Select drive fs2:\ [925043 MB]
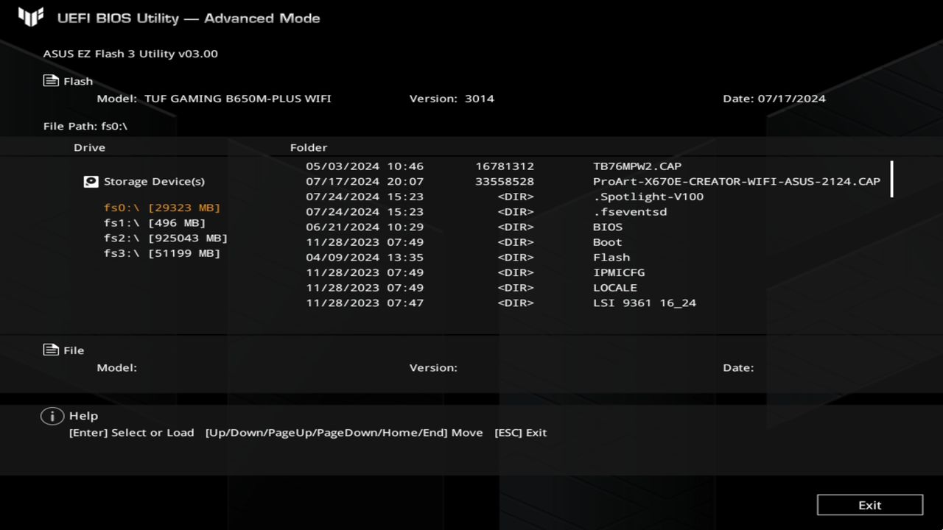Image resolution: width=943 pixels, height=530 pixels. tap(166, 239)
